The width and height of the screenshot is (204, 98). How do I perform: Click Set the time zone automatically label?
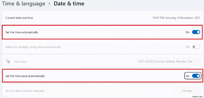[25, 76]
